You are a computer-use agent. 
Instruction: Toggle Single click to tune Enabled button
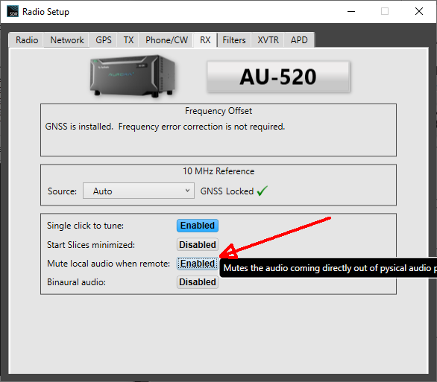[x=198, y=226]
